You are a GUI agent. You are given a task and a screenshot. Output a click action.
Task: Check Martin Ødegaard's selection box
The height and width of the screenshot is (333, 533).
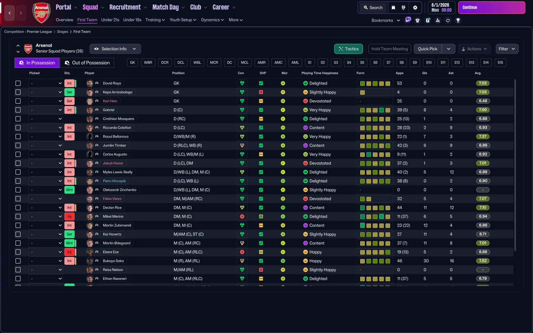(x=18, y=243)
